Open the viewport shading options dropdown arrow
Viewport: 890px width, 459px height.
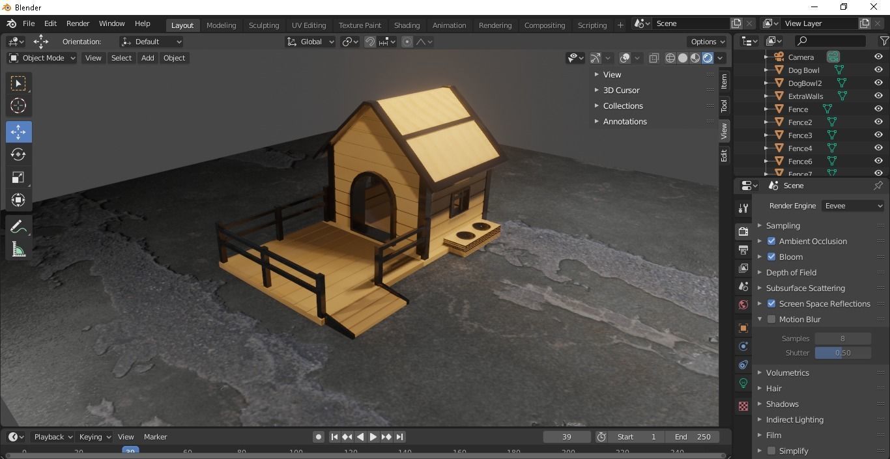[x=720, y=58]
